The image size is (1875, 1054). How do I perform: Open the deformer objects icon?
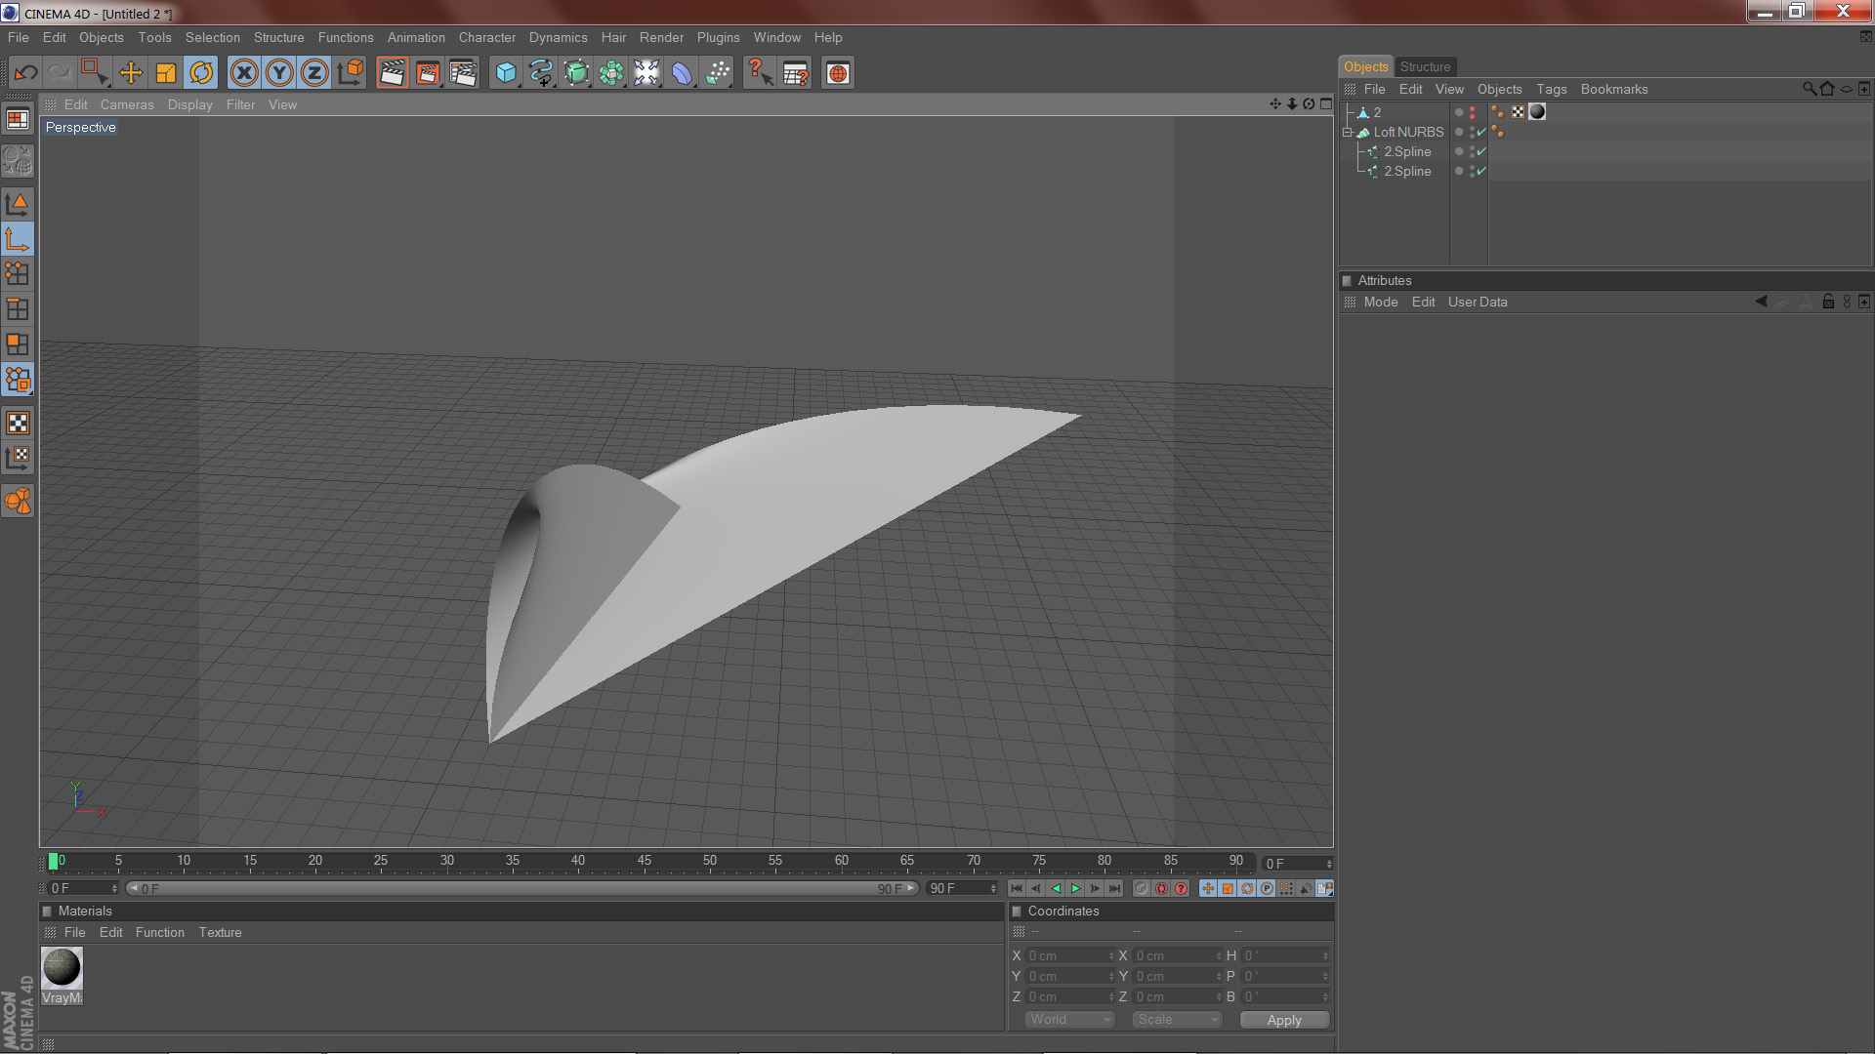tap(682, 73)
